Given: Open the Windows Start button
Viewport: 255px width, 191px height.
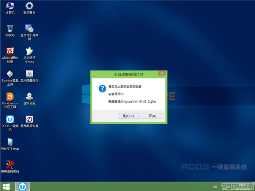Looking at the screenshot, I should coord(6,187).
